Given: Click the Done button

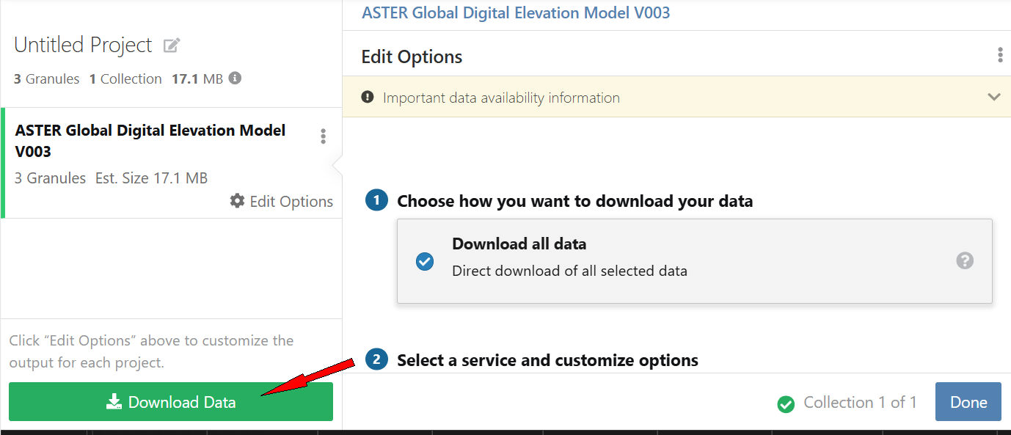Looking at the screenshot, I should click(968, 402).
